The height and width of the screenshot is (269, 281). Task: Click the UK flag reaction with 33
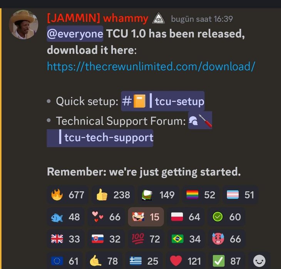65,239
